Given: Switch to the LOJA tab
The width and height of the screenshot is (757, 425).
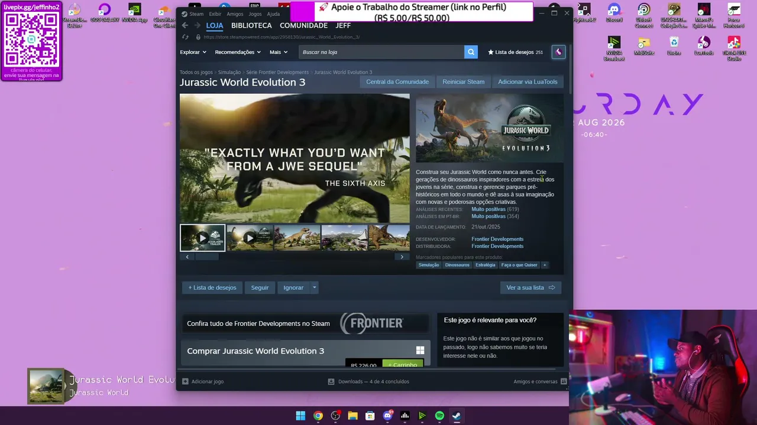Looking at the screenshot, I should coord(215,25).
